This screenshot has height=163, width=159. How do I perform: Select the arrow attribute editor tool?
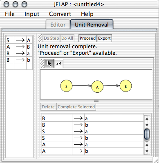click(49, 63)
